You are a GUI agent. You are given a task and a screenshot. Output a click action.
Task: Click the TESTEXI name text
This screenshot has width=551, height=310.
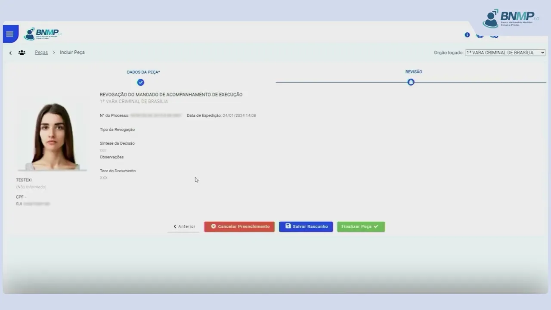(x=24, y=180)
